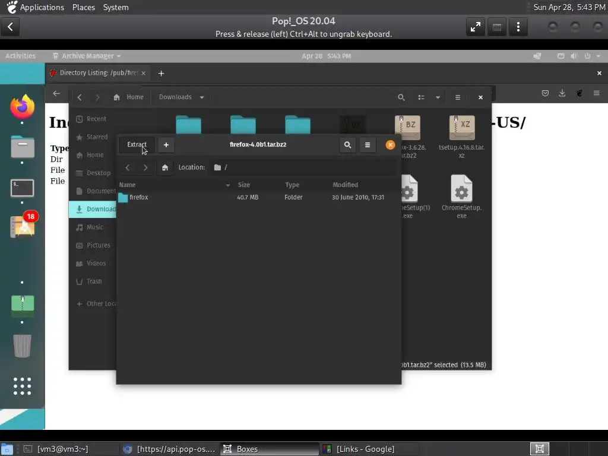Click Terminal icon in Pop!_OS dock
Viewport: 608px width, 456px height.
pyautogui.click(x=22, y=188)
